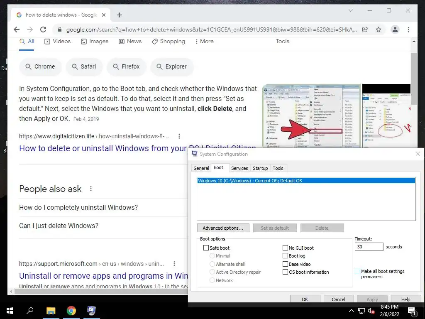
Task: Open options for the digitalcitizen.life result
Action: [179, 136]
